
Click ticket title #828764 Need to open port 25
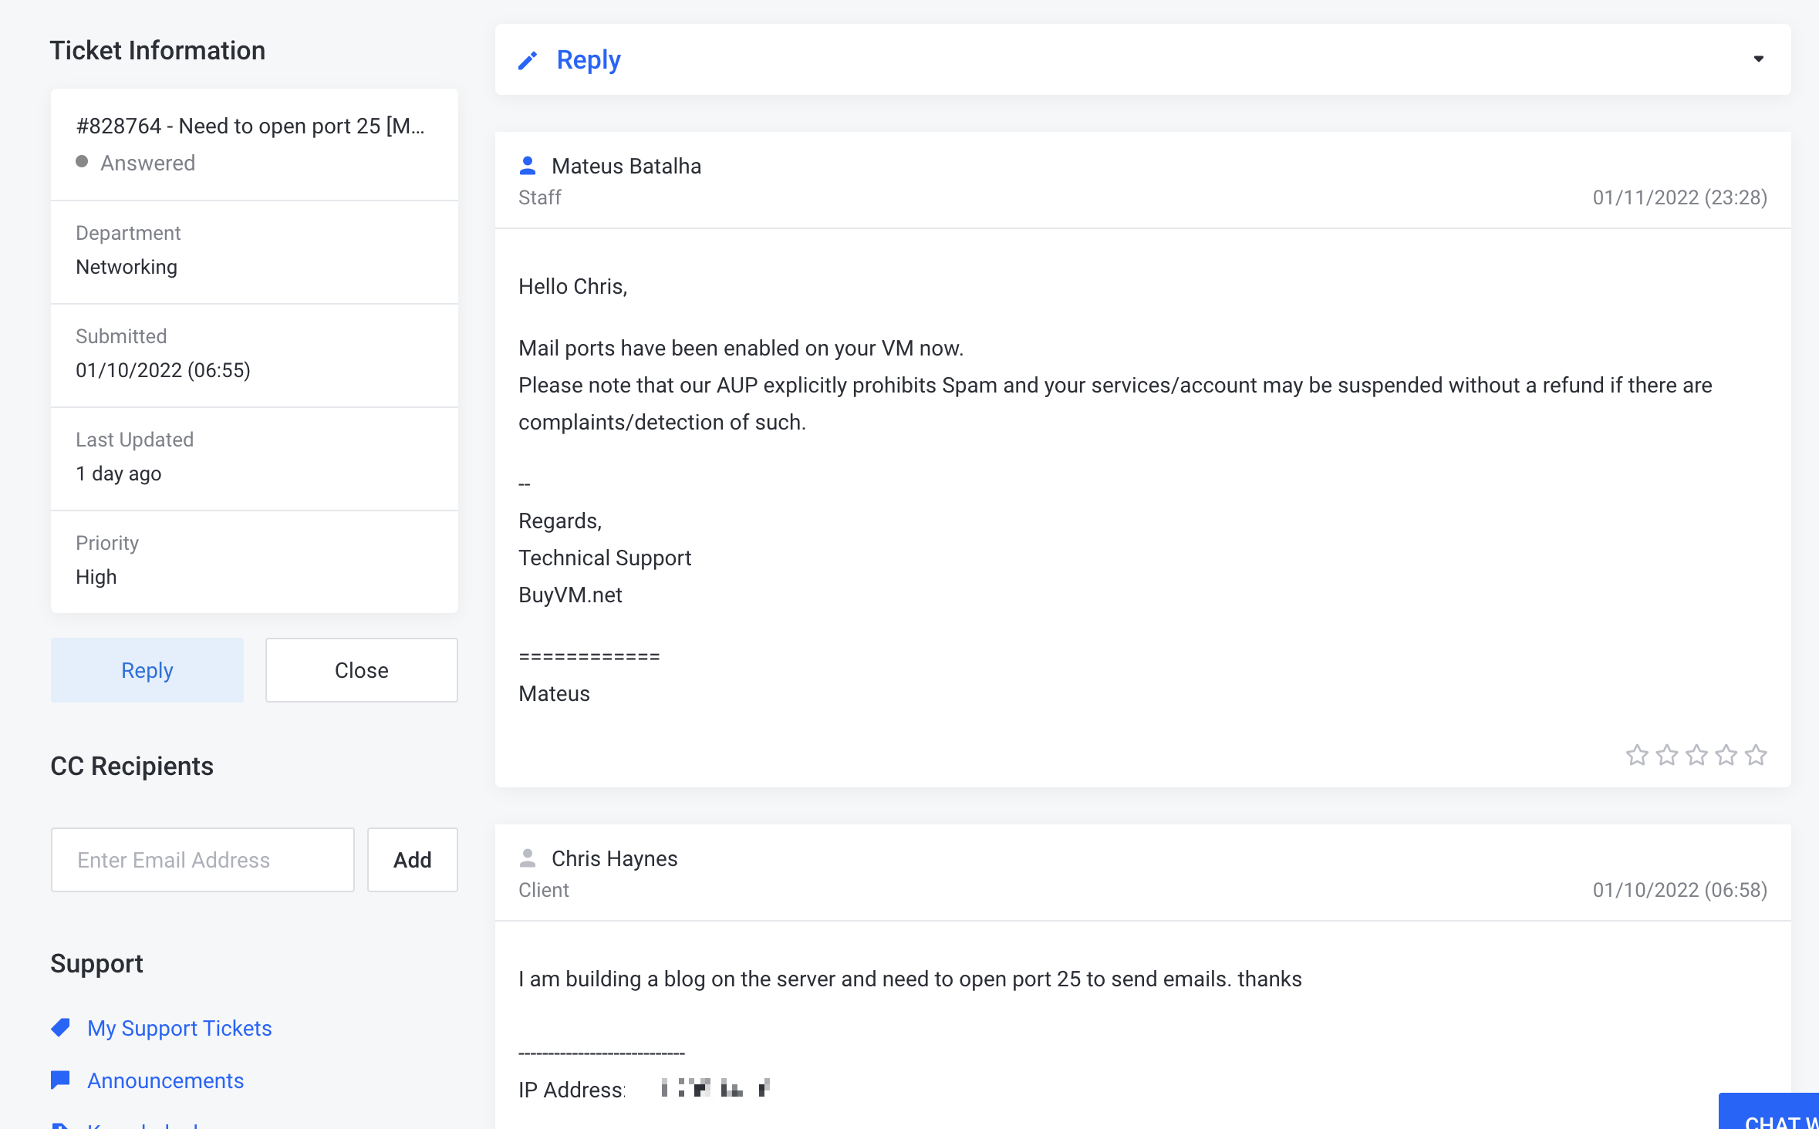click(x=251, y=126)
